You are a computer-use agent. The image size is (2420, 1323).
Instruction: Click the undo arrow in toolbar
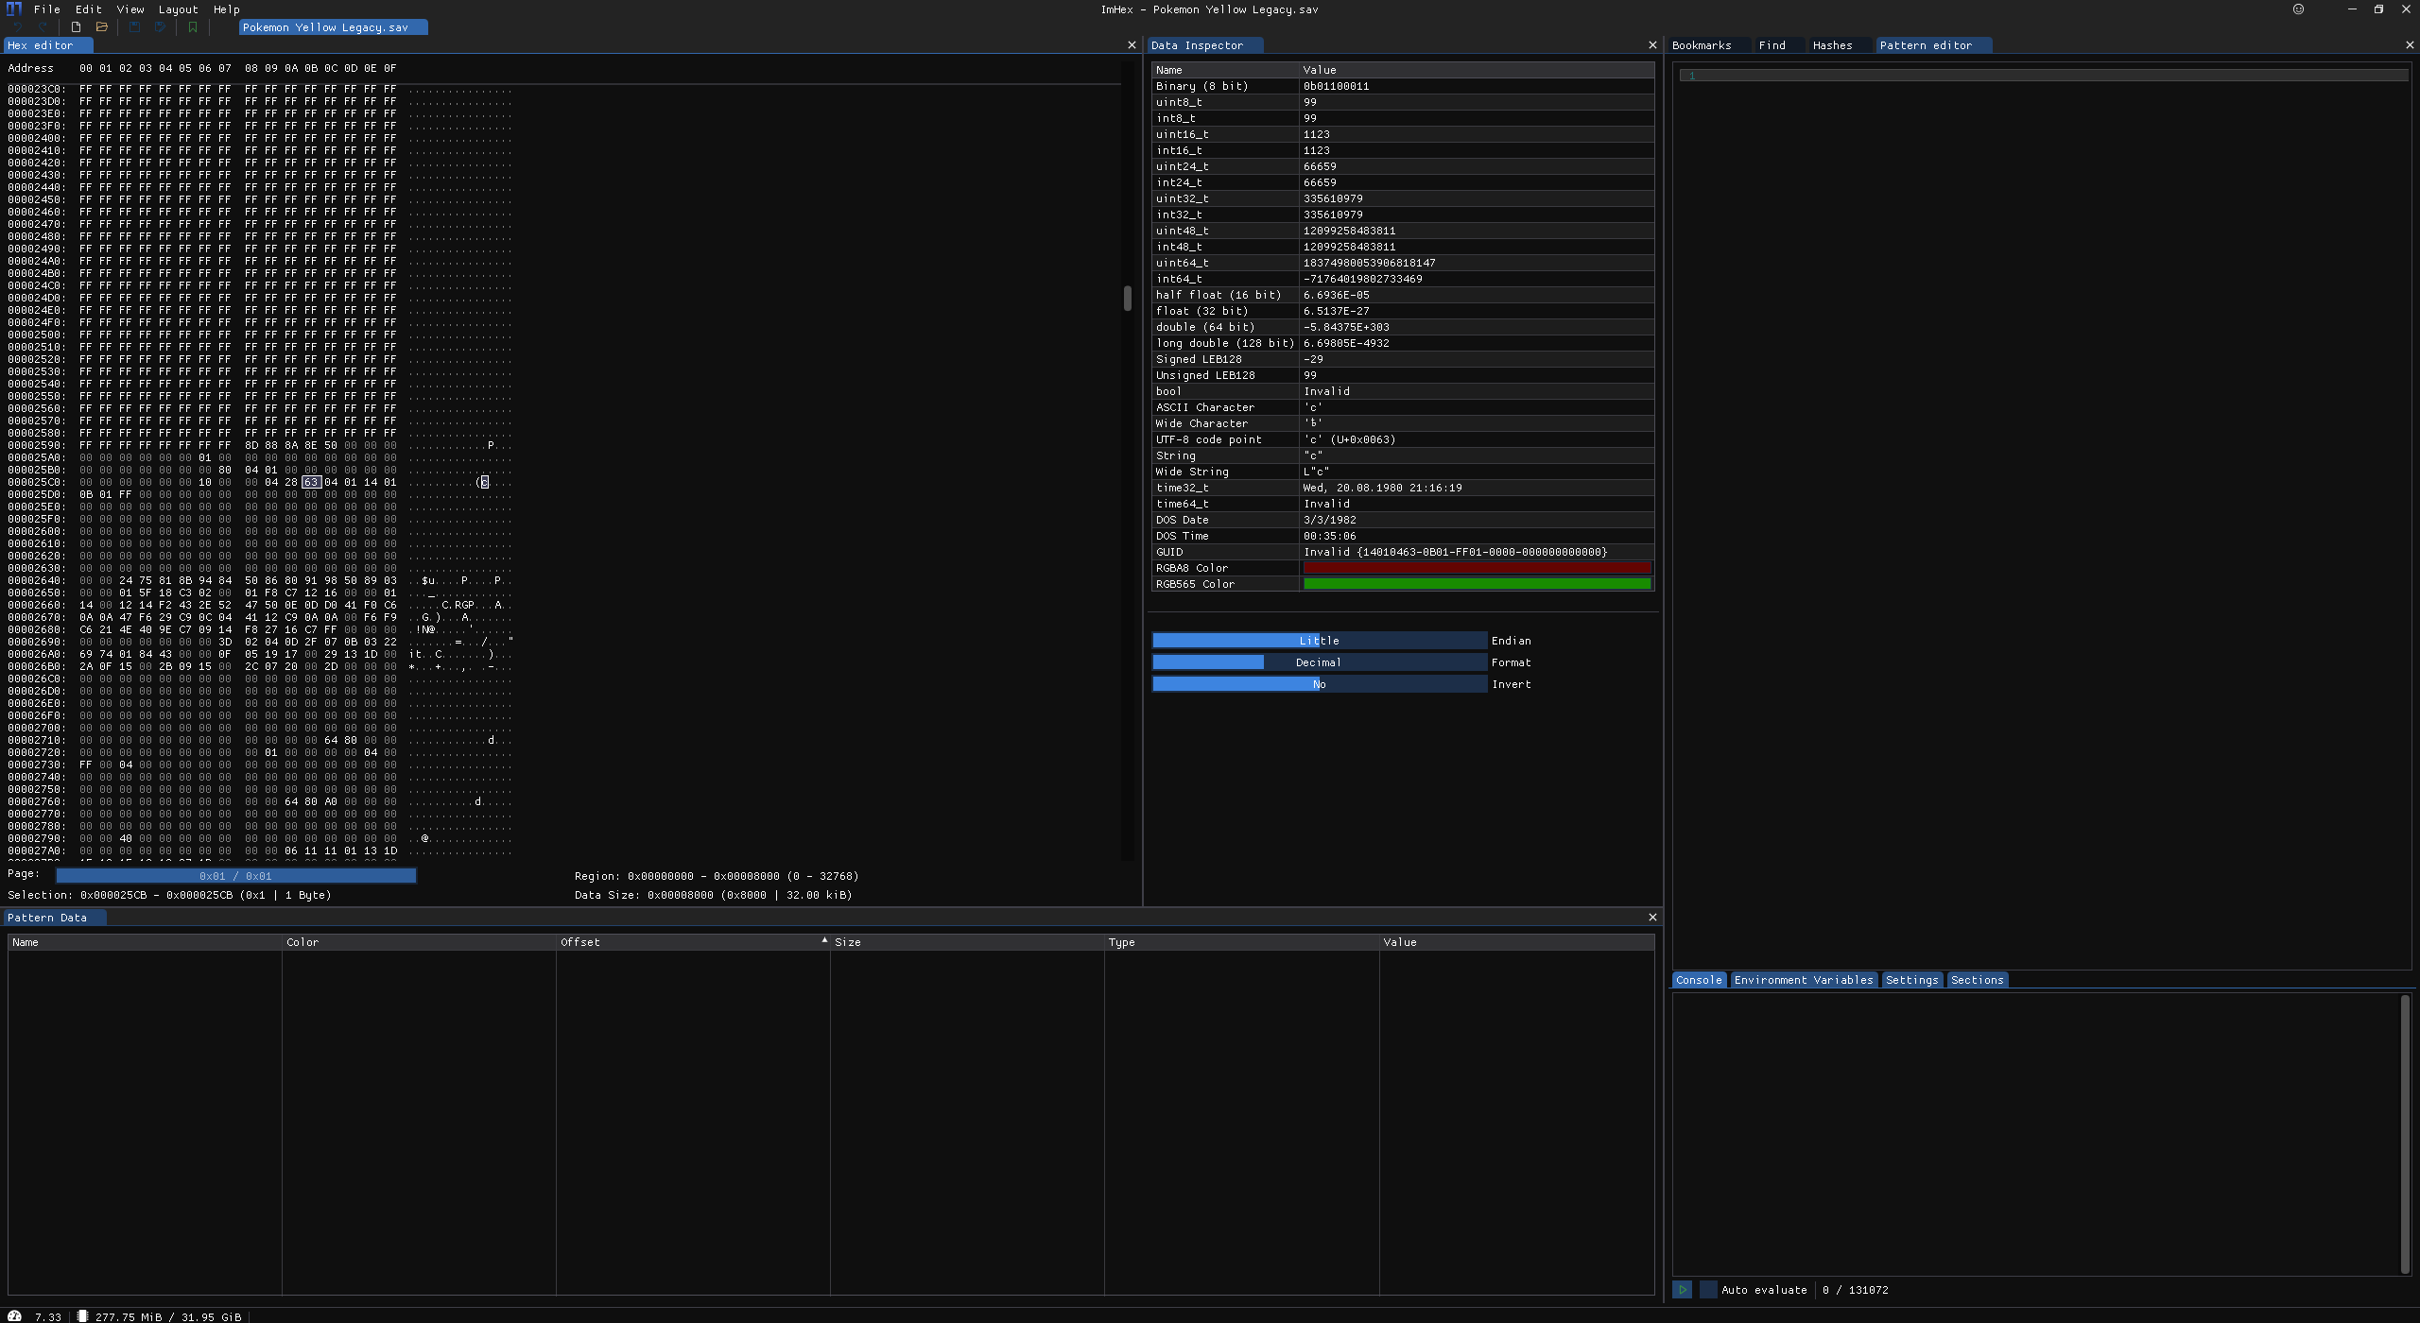(16, 27)
